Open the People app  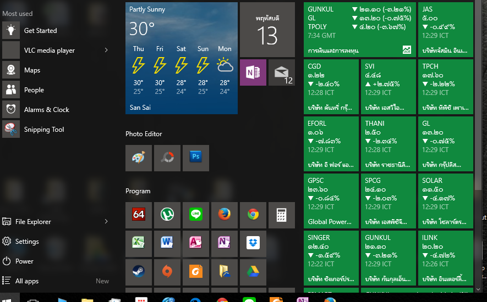56,90
